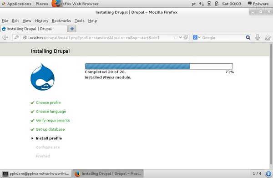Open the Google search engine selector
273x178 pixels.
[197, 37]
